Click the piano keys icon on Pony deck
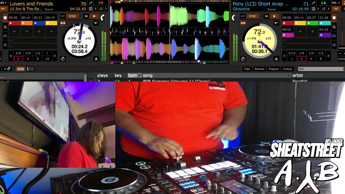345x194 pixels. coord(313,9)
